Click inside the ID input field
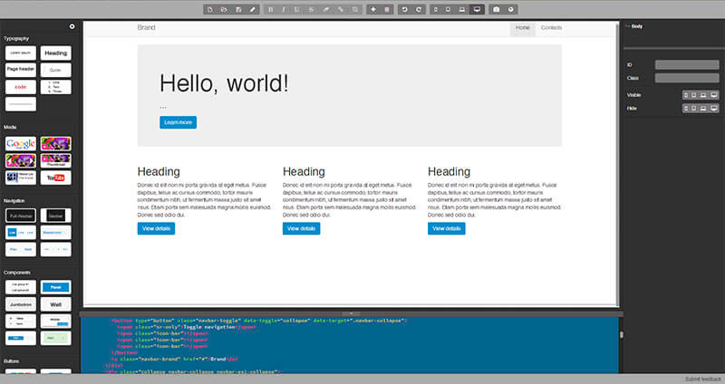This screenshot has height=384, width=725. (x=687, y=64)
